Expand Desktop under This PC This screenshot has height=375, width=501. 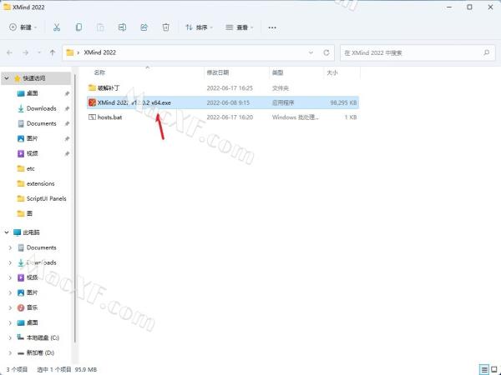(x=10, y=322)
